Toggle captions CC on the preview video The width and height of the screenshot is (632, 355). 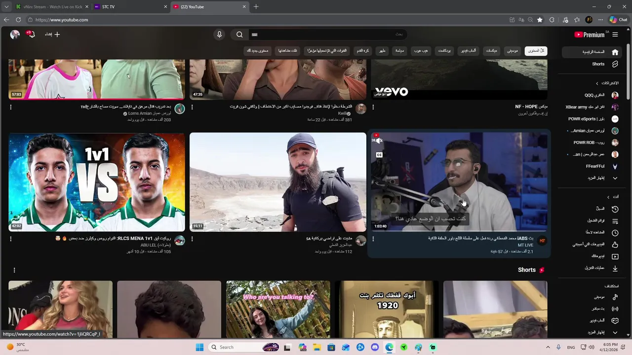[379, 155]
